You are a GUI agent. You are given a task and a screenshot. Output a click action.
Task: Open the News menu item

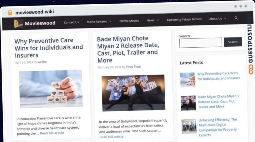(150, 20)
